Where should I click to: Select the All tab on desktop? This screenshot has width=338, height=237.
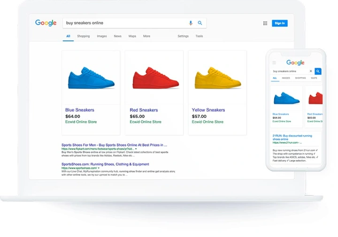(x=68, y=36)
